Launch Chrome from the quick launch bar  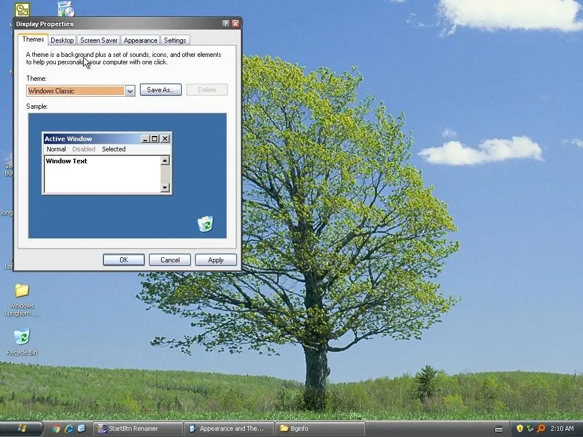pyautogui.click(x=56, y=428)
